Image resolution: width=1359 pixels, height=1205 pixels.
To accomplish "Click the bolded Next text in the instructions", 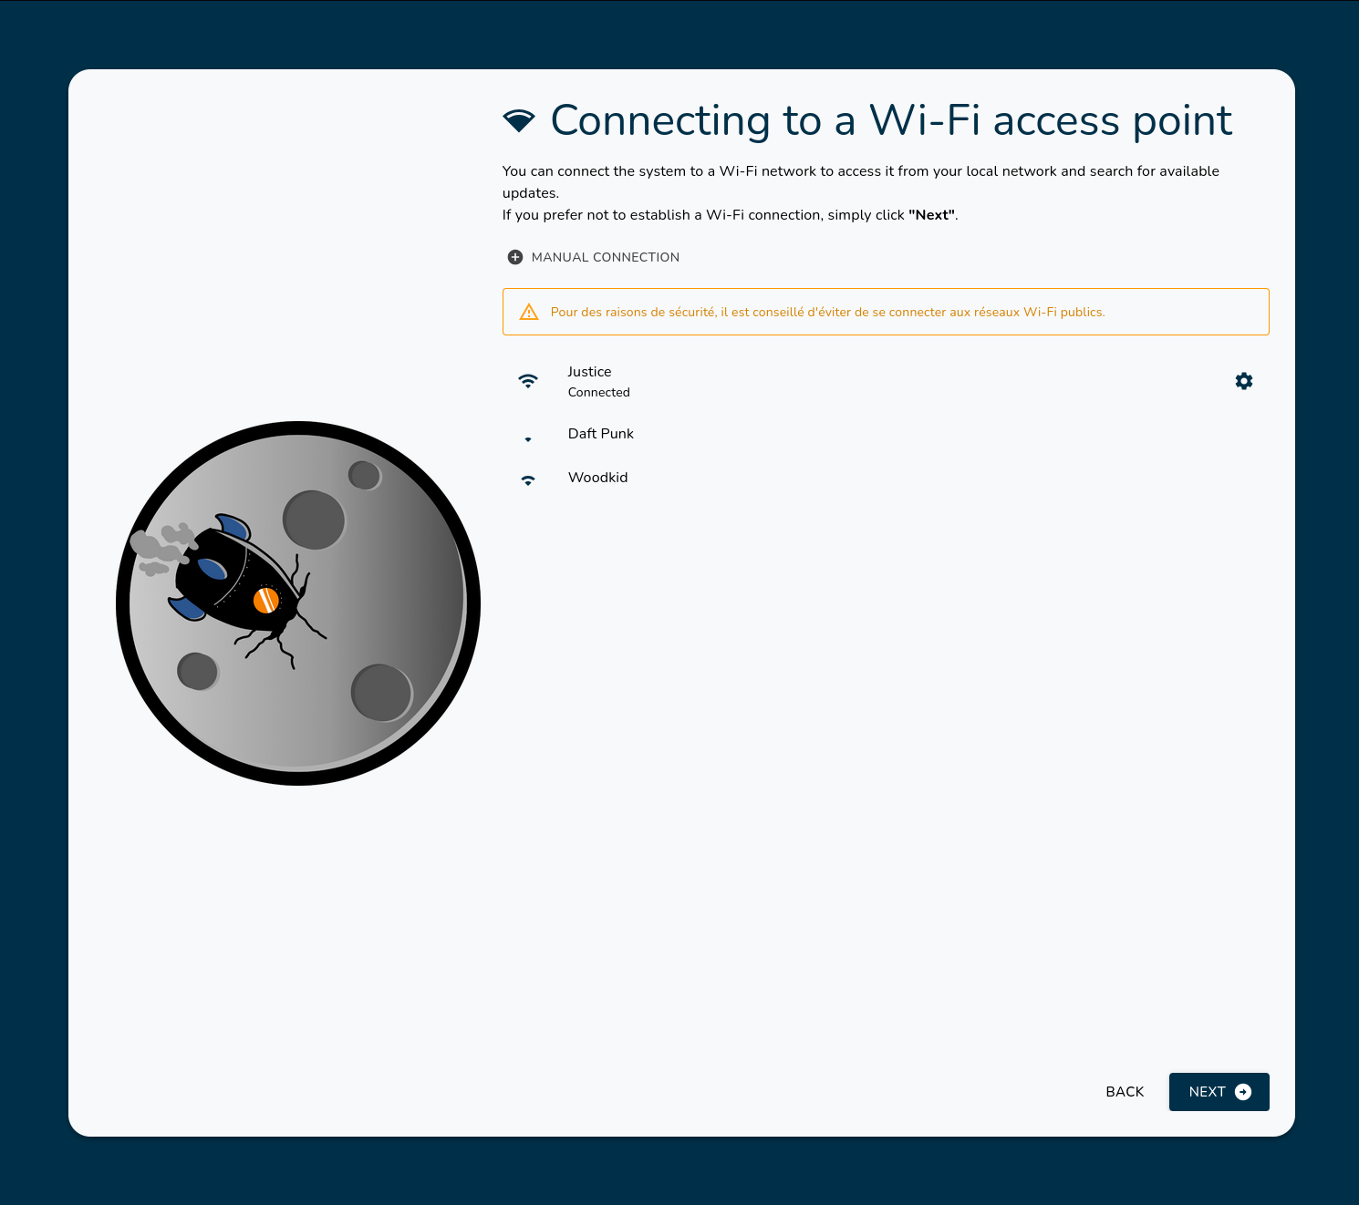I will pos(930,215).
